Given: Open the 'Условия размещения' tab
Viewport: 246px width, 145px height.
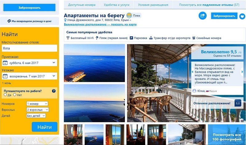Looking at the screenshot, I should tap(153, 5).
